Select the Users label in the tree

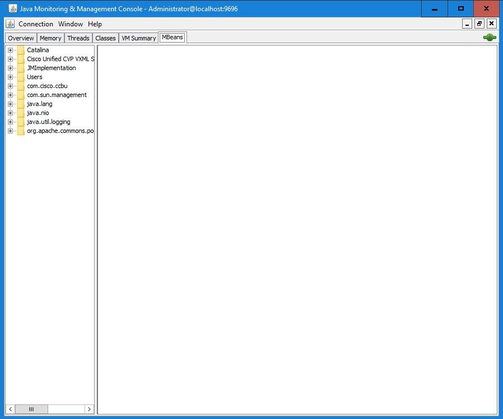point(35,77)
